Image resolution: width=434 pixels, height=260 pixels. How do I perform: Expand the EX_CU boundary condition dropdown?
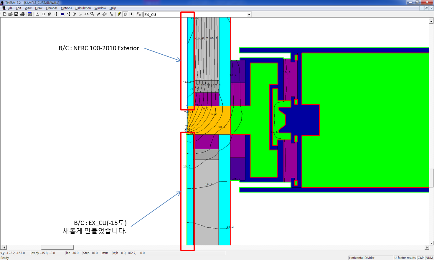point(249,14)
